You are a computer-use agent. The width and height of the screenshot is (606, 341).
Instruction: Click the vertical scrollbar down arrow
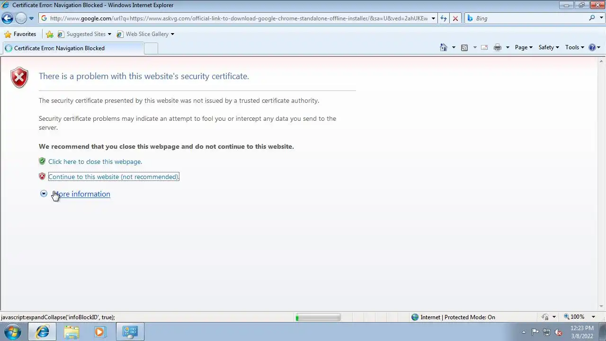coord(602,307)
